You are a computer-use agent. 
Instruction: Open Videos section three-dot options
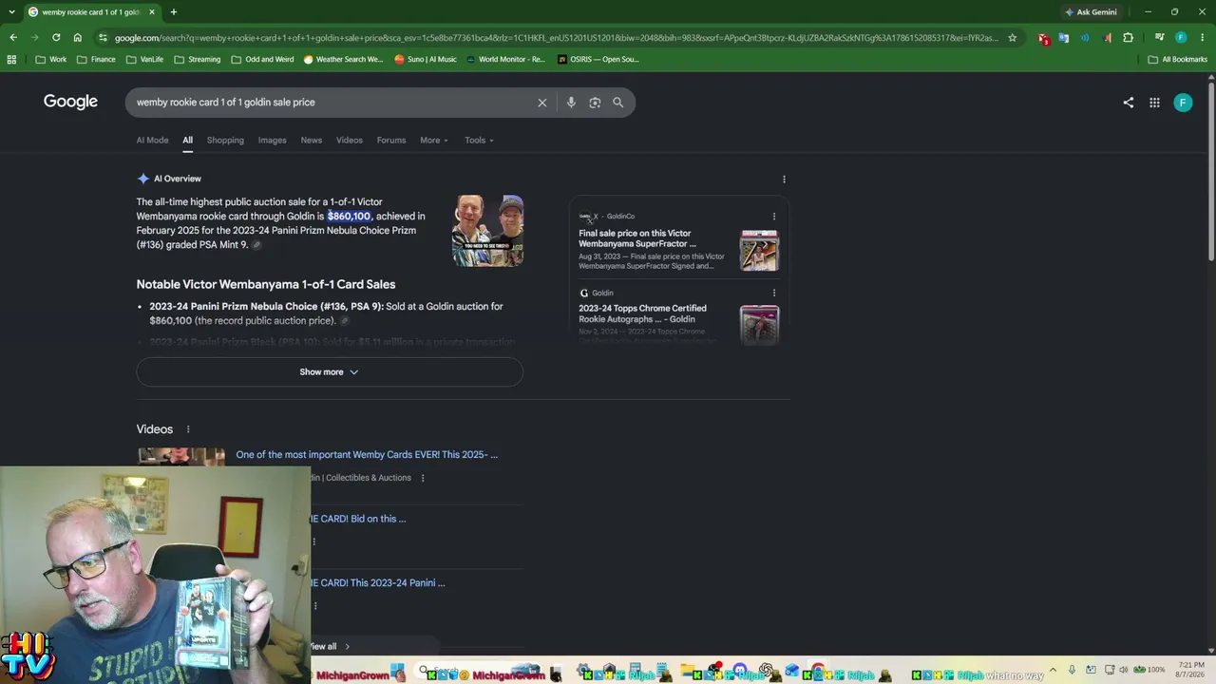tap(188, 429)
